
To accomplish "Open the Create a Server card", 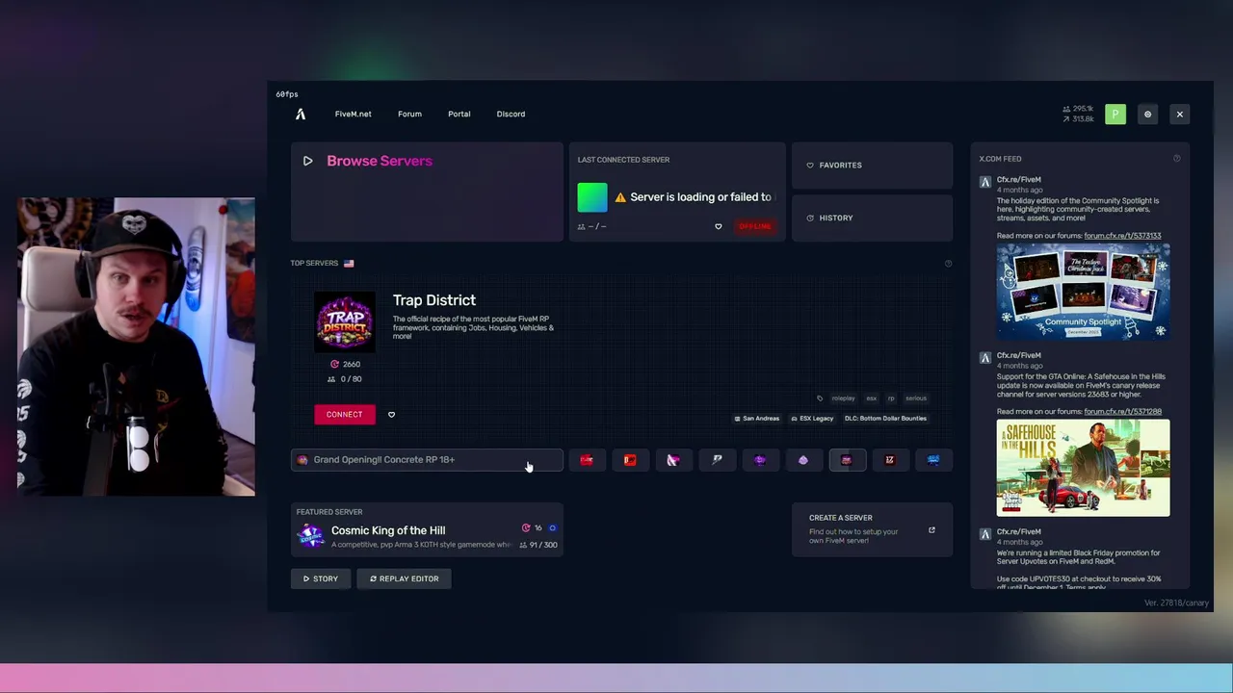I will (x=872, y=530).
